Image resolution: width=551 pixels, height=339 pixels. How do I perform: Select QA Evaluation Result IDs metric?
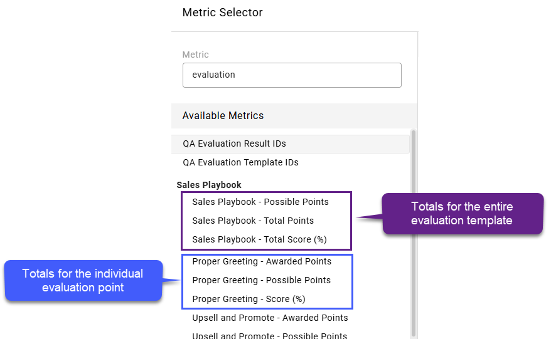click(291, 144)
